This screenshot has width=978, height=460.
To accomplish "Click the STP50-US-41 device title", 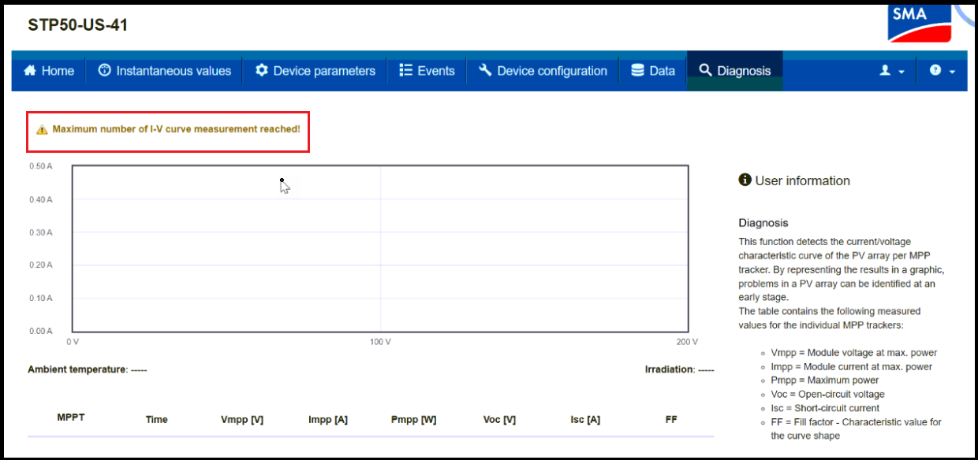I will pyautogui.click(x=77, y=25).
